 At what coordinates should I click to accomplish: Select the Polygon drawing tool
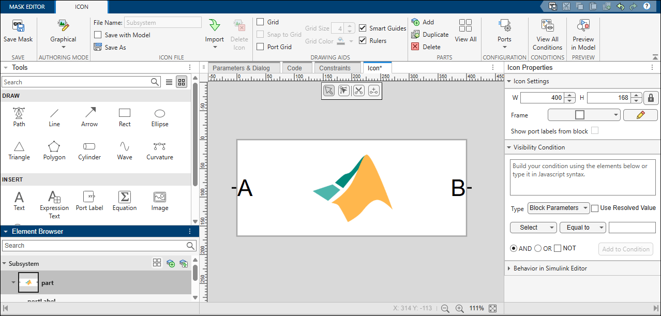(54, 151)
